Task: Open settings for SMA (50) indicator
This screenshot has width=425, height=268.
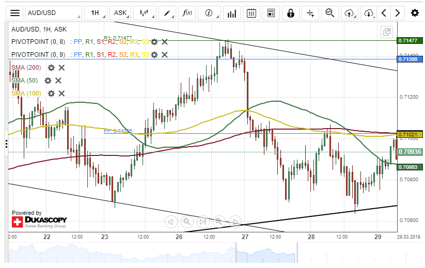Action: (x=48, y=81)
